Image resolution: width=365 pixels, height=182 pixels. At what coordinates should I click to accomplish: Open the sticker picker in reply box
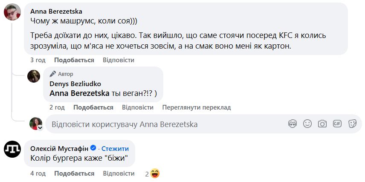coord(352,124)
